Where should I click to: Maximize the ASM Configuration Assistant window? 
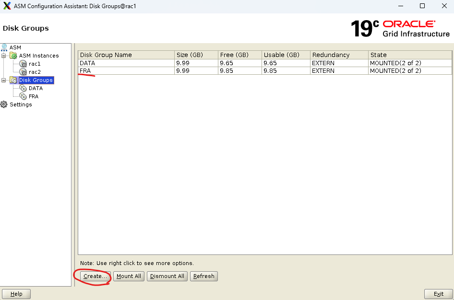click(422, 6)
